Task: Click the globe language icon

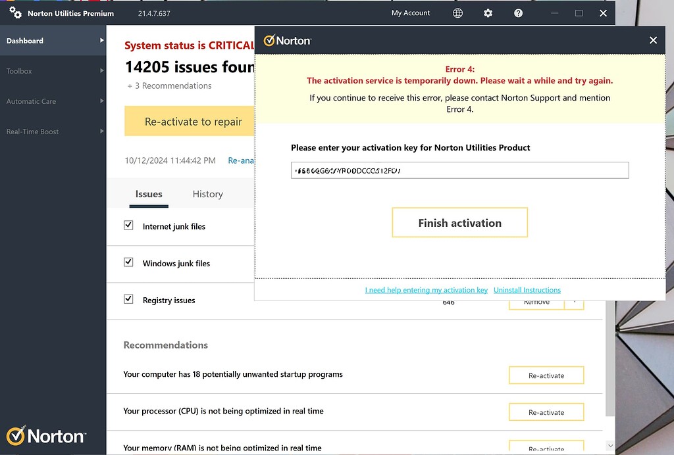Action: [x=457, y=12]
